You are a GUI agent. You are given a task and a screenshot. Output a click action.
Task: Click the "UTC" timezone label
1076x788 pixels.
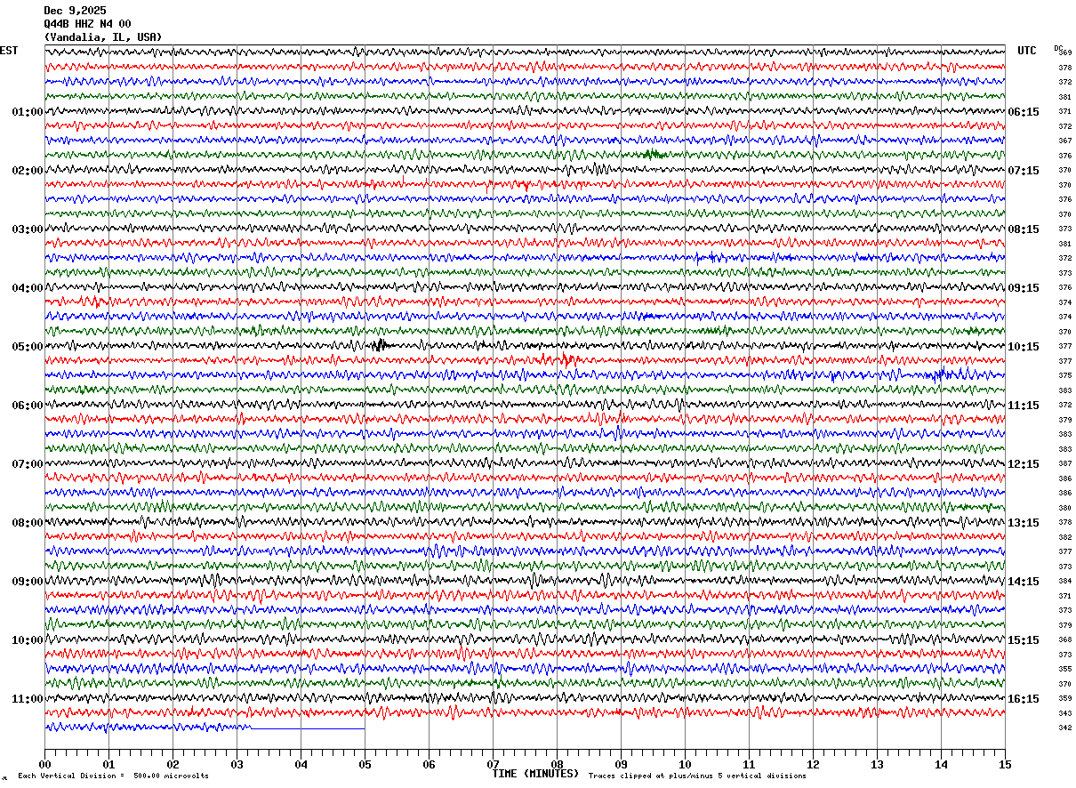pyautogui.click(x=1027, y=51)
